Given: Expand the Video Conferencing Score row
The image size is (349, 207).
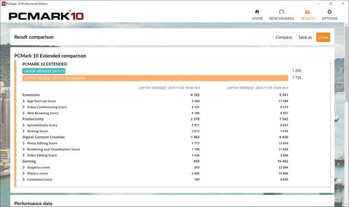Looking at the screenshot, I should pos(24,107).
